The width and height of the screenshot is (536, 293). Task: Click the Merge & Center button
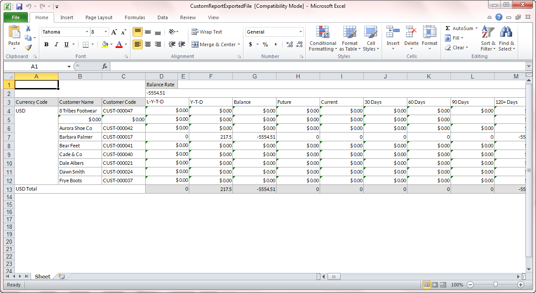click(x=214, y=44)
